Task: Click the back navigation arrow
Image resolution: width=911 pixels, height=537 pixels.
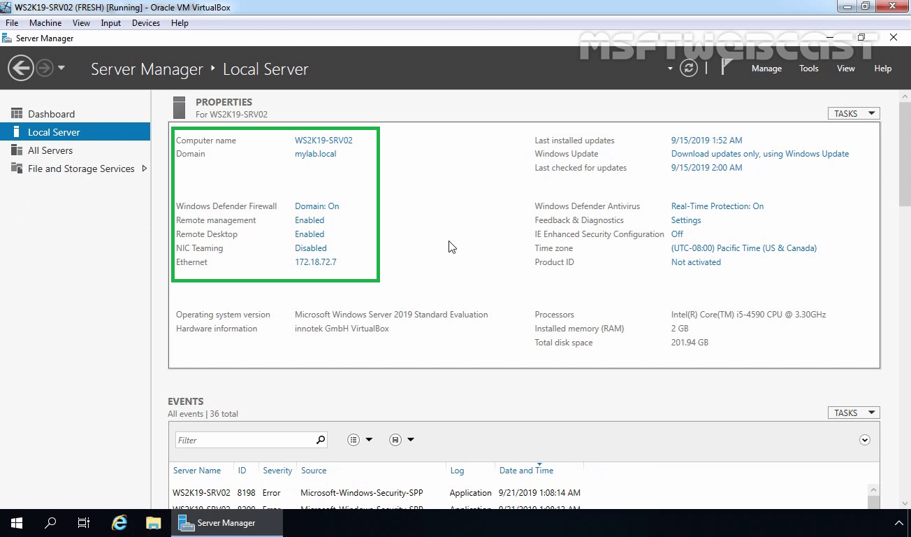Action: coord(21,68)
